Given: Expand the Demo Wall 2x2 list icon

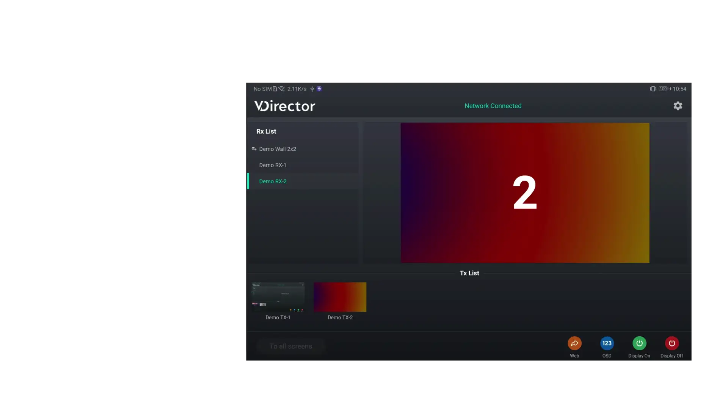Looking at the screenshot, I should click(x=254, y=149).
